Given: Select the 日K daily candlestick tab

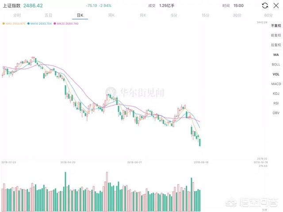Looking at the screenshot, I should tap(80, 15).
